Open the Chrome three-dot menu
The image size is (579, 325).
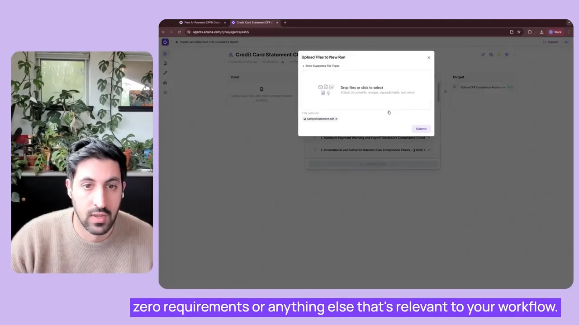coord(569,32)
